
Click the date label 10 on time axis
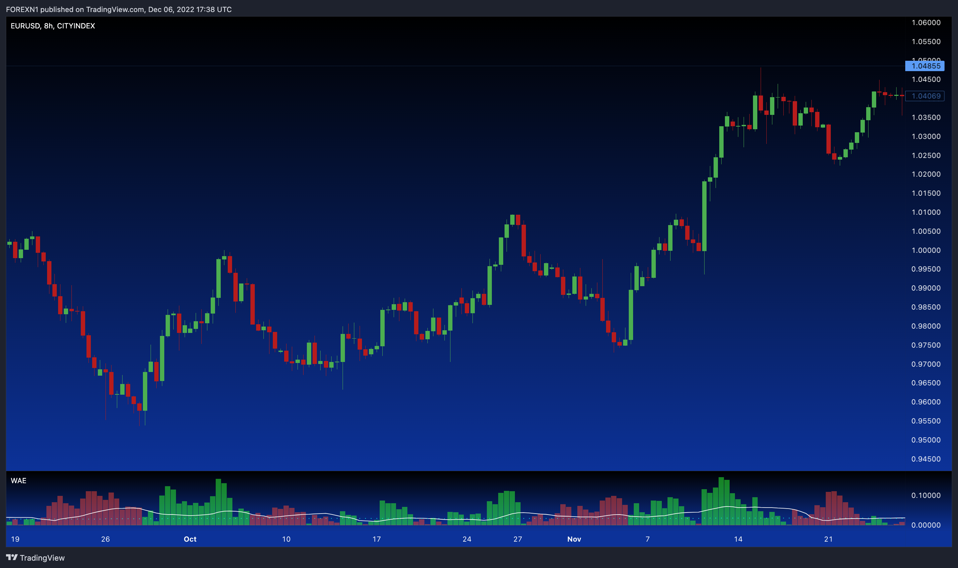tap(286, 539)
